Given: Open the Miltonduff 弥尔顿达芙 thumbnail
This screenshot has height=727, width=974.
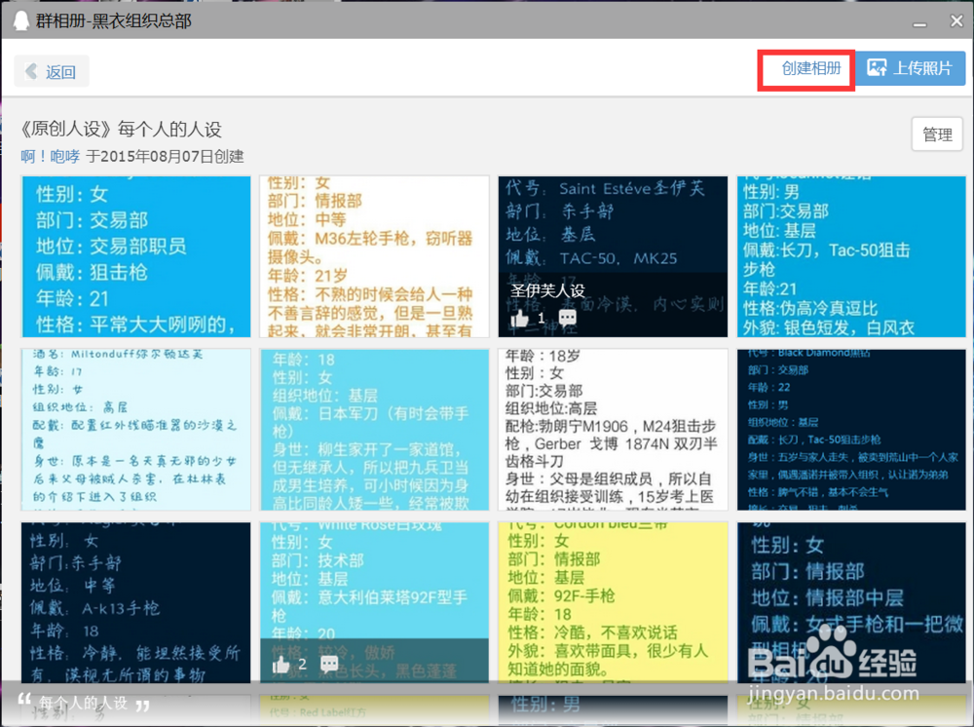Looking at the screenshot, I should point(136,430).
